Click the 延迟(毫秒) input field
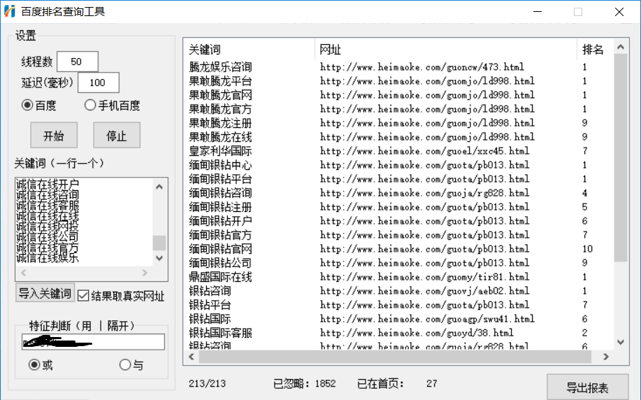 (99, 83)
